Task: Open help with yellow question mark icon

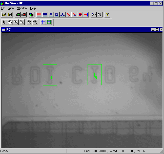Action: point(107,14)
